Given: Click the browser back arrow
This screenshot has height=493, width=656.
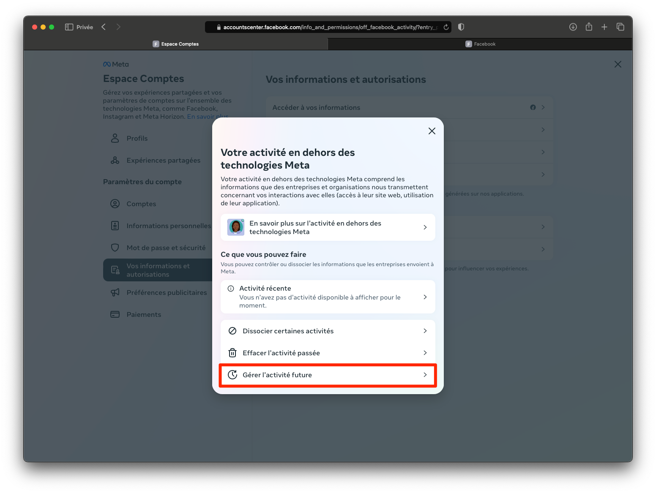Looking at the screenshot, I should [x=104, y=27].
